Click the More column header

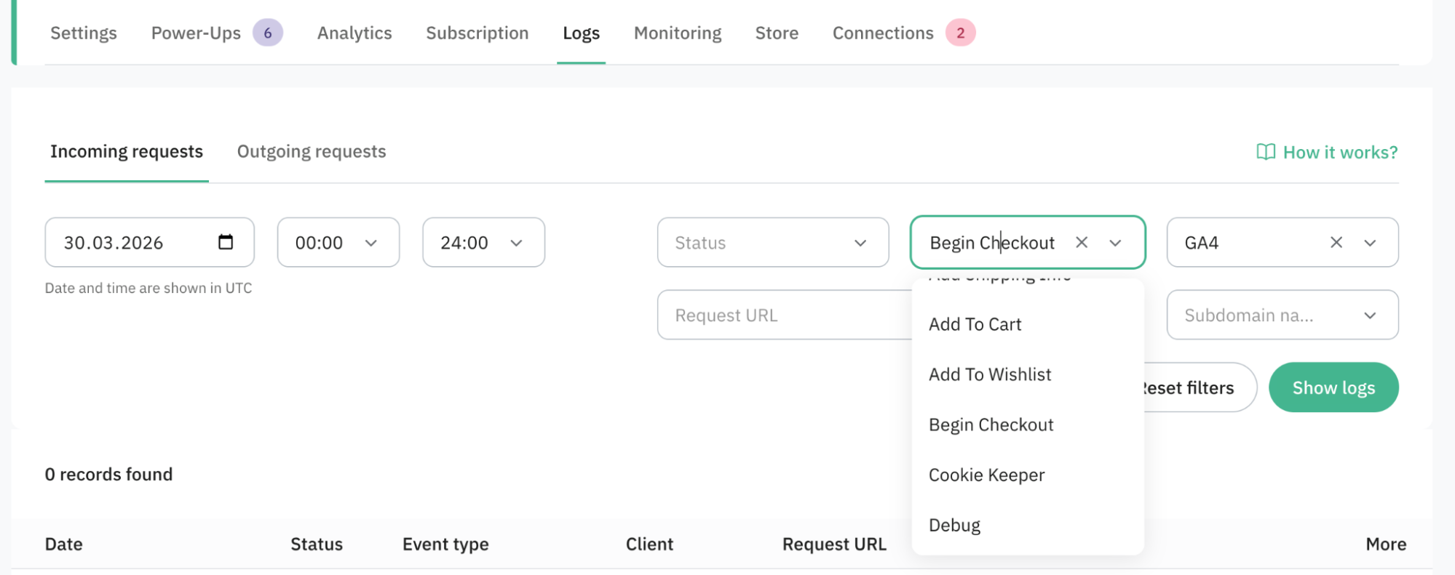coord(1386,544)
